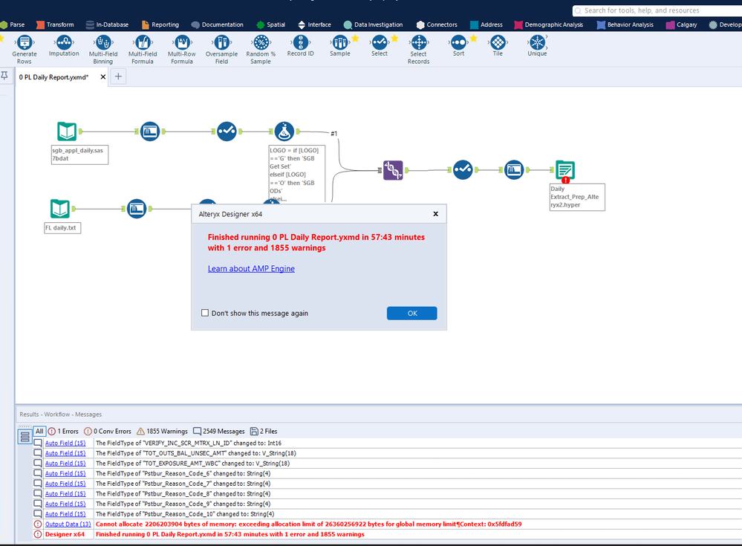Filter results to 2549 Messages

pyautogui.click(x=218, y=431)
